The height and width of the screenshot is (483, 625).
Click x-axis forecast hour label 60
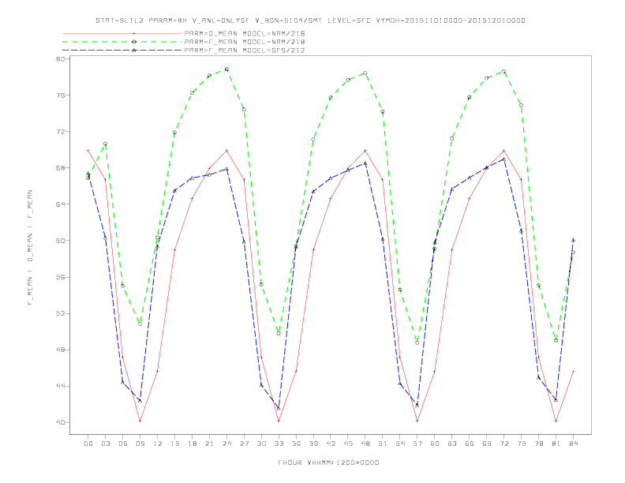[x=435, y=444]
